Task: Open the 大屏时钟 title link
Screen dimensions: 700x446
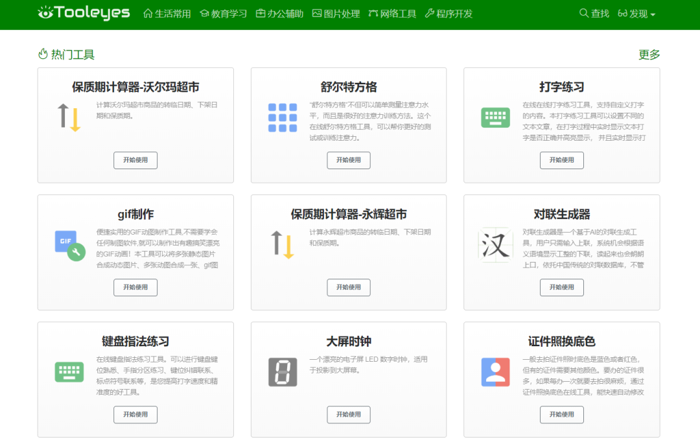Action: (349, 342)
